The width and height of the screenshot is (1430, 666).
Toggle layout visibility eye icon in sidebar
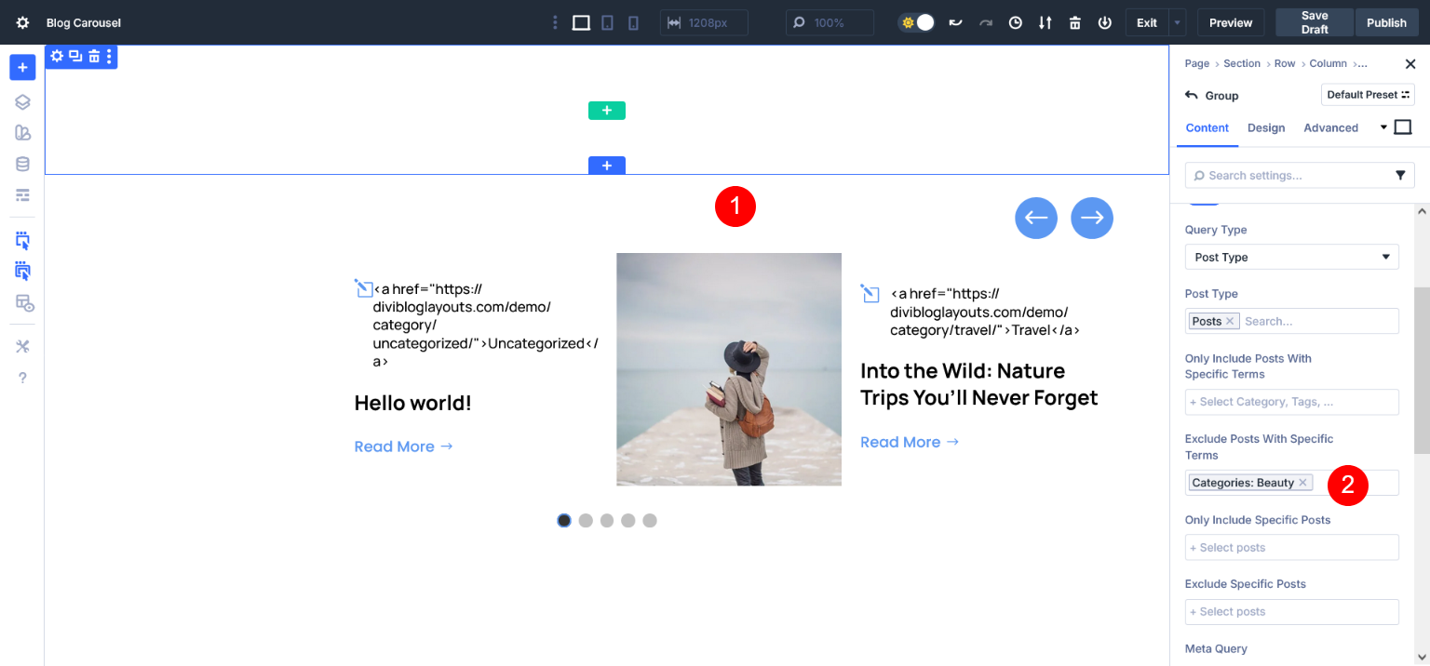point(23,302)
